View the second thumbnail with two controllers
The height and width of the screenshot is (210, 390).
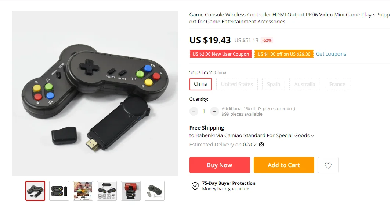pyautogui.click(x=59, y=191)
